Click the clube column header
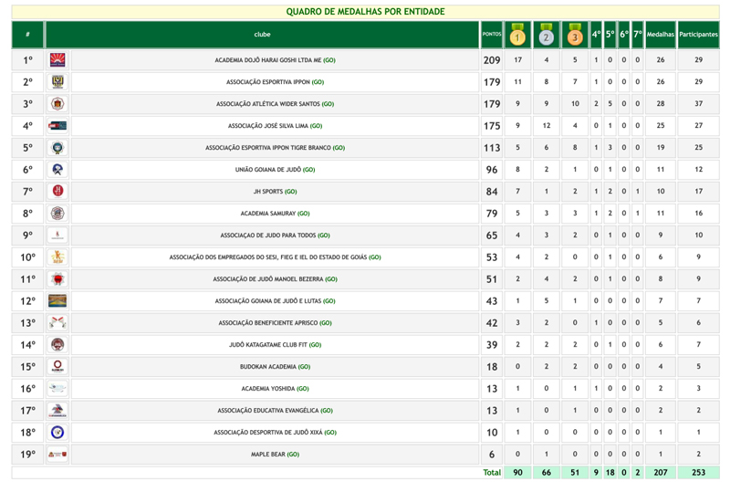The image size is (730, 482). coord(262,35)
